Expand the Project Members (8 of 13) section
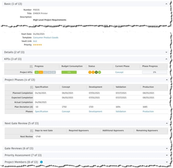173x168 pixels. (167, 162)
